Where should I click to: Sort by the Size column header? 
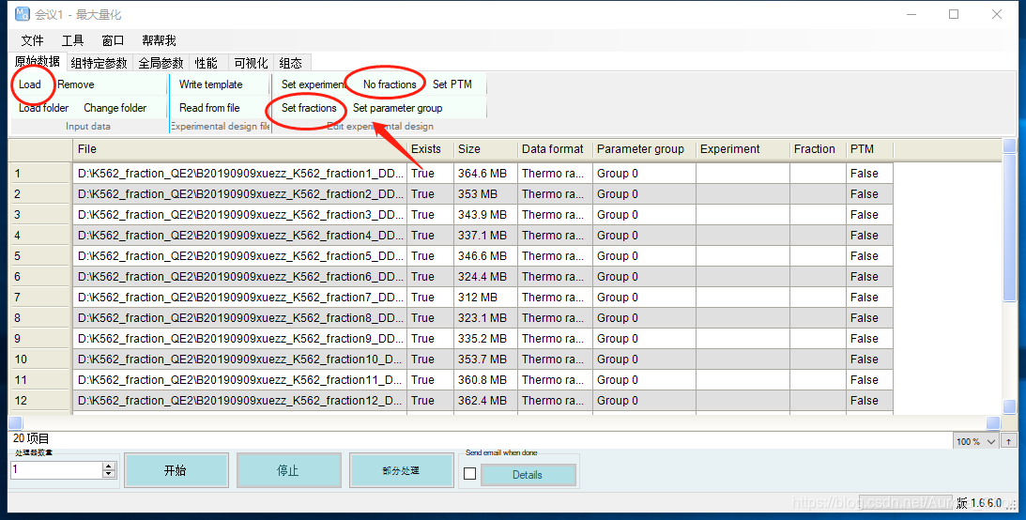[485, 149]
